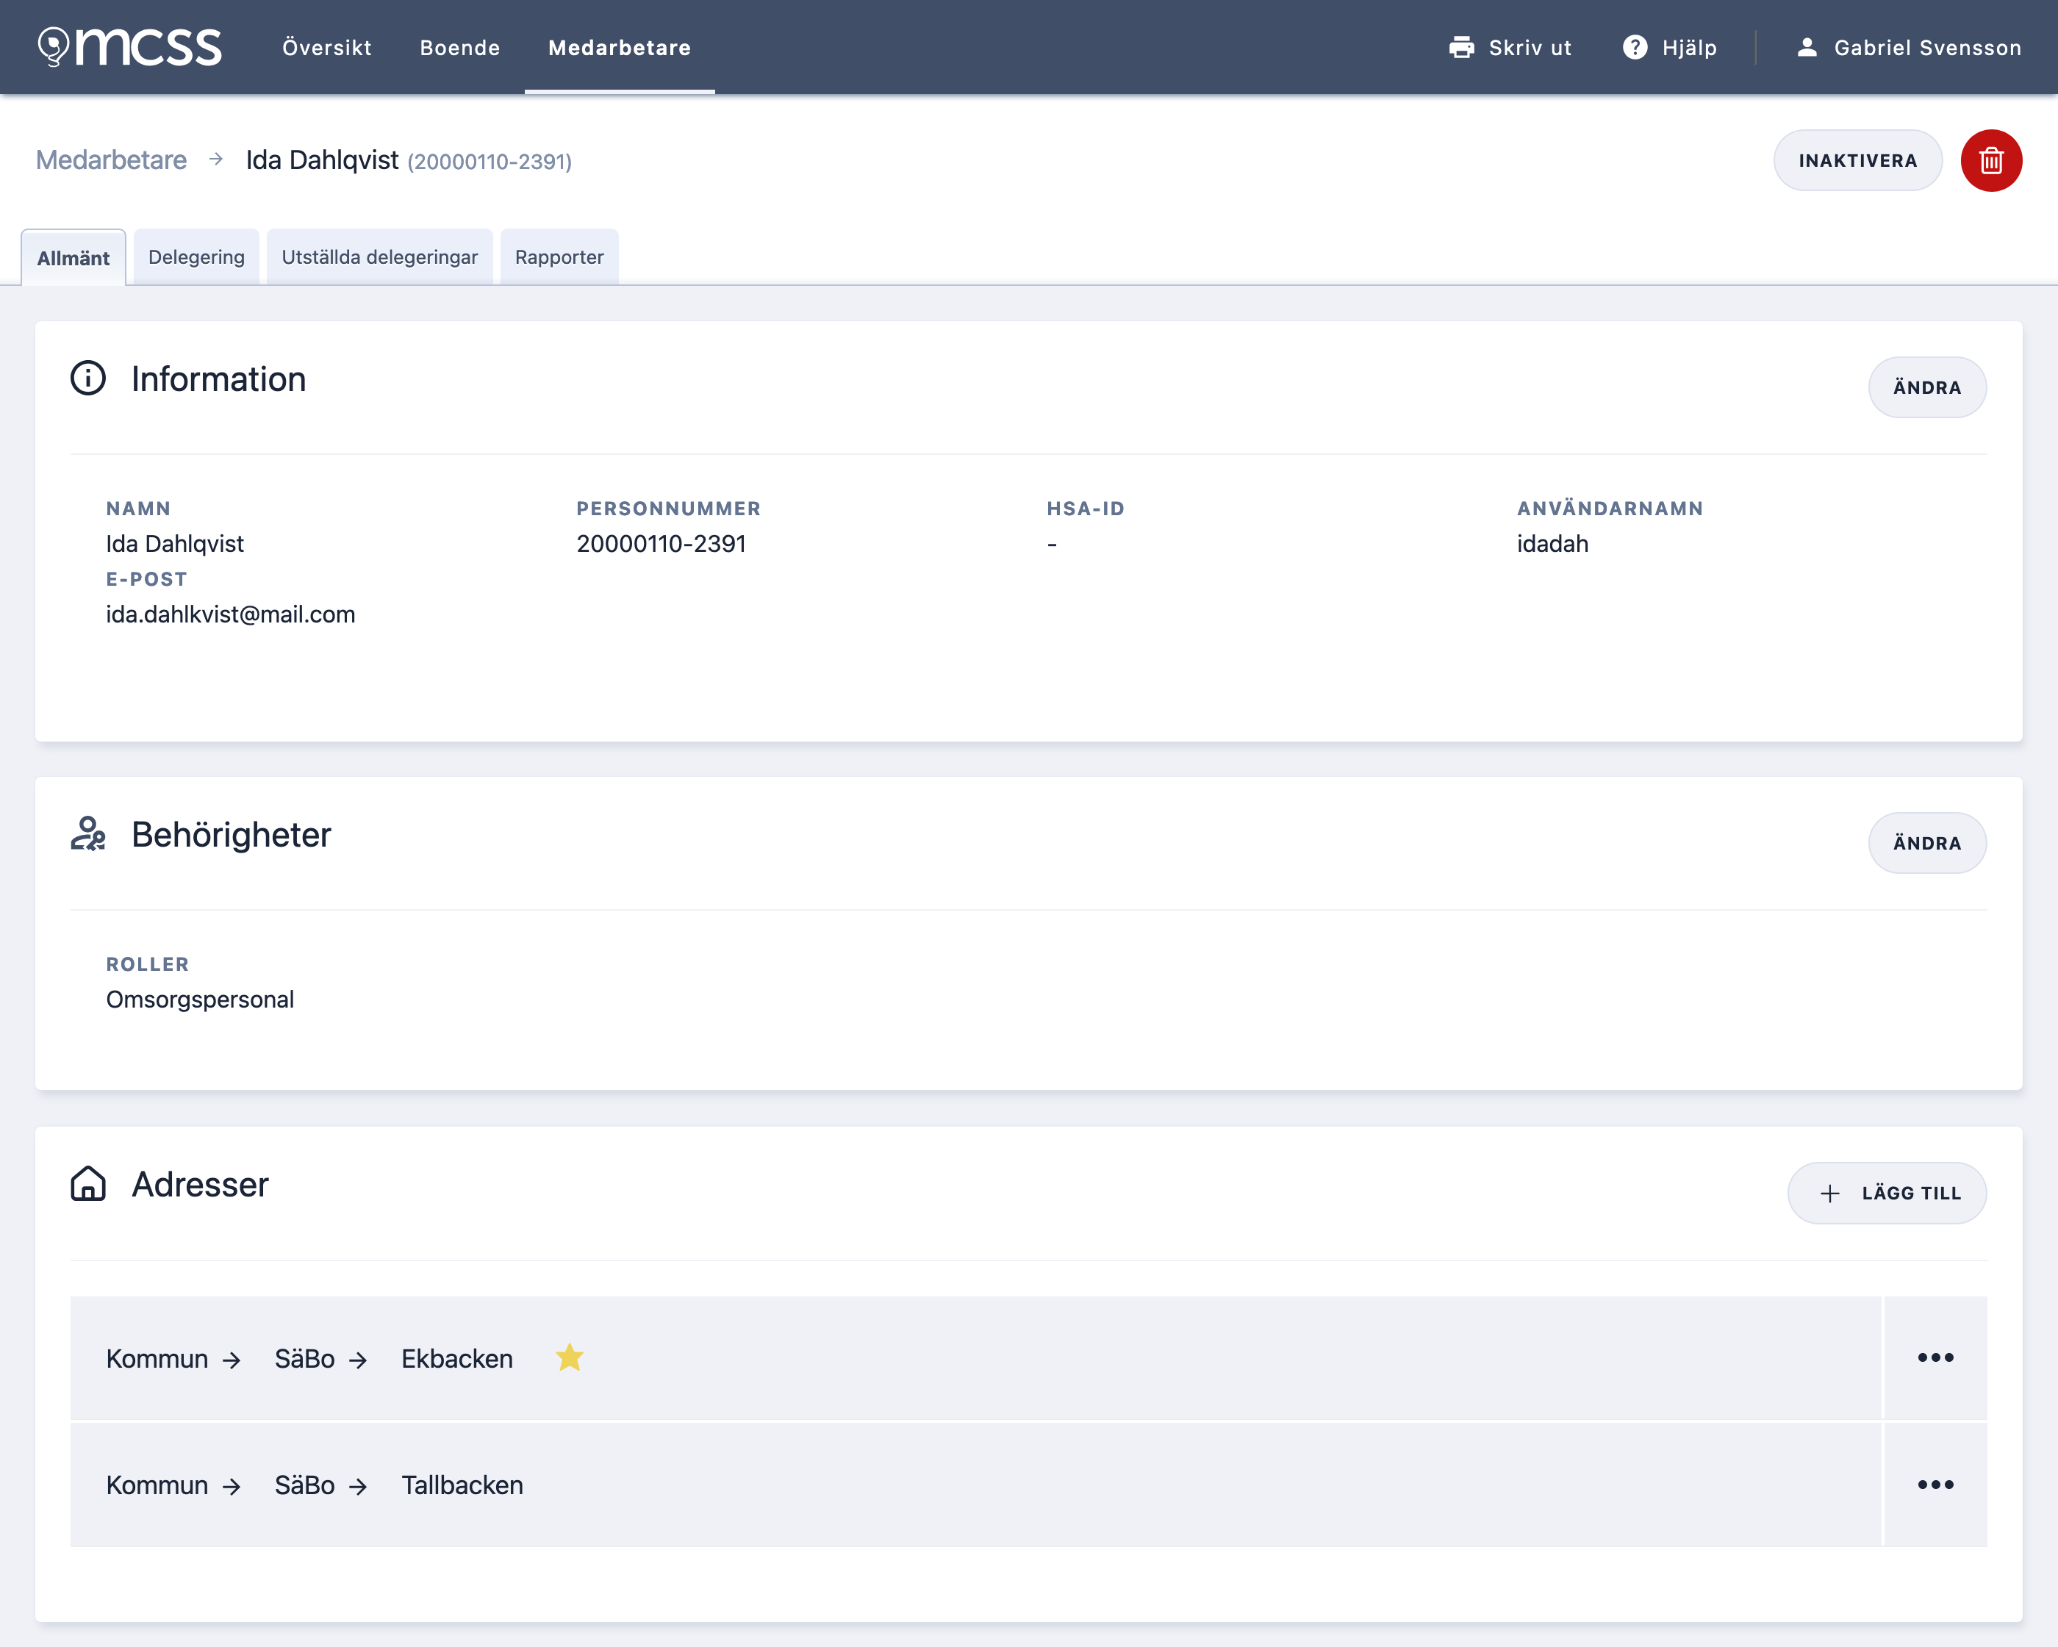This screenshot has width=2058, height=1647.
Task: Click the printer icon
Action: [1461, 48]
